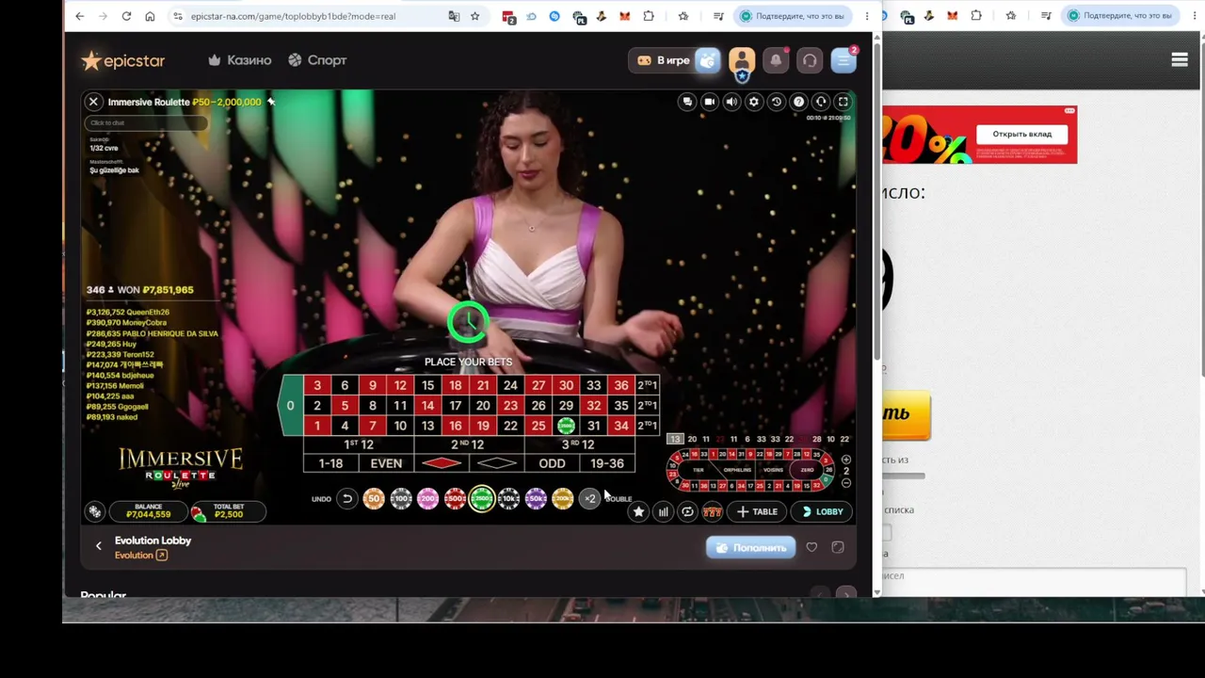Screen dimensions: 1205x678
Task: Open the Казино menu item
Action: pos(240,60)
